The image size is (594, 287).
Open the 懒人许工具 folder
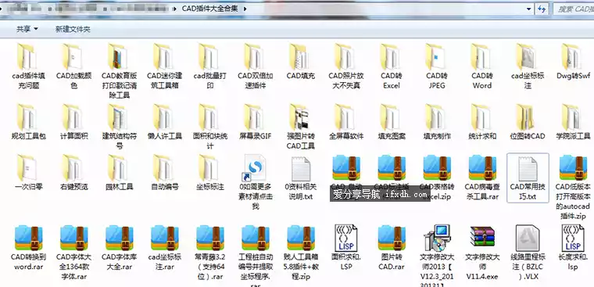pos(165,122)
